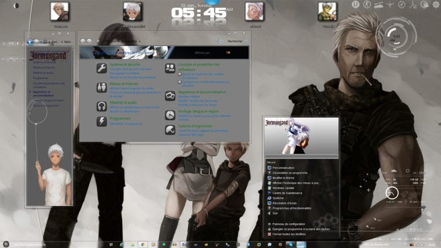Open the Afficher par dropdown
Screen dimensions: 441x248
[x=228, y=53]
